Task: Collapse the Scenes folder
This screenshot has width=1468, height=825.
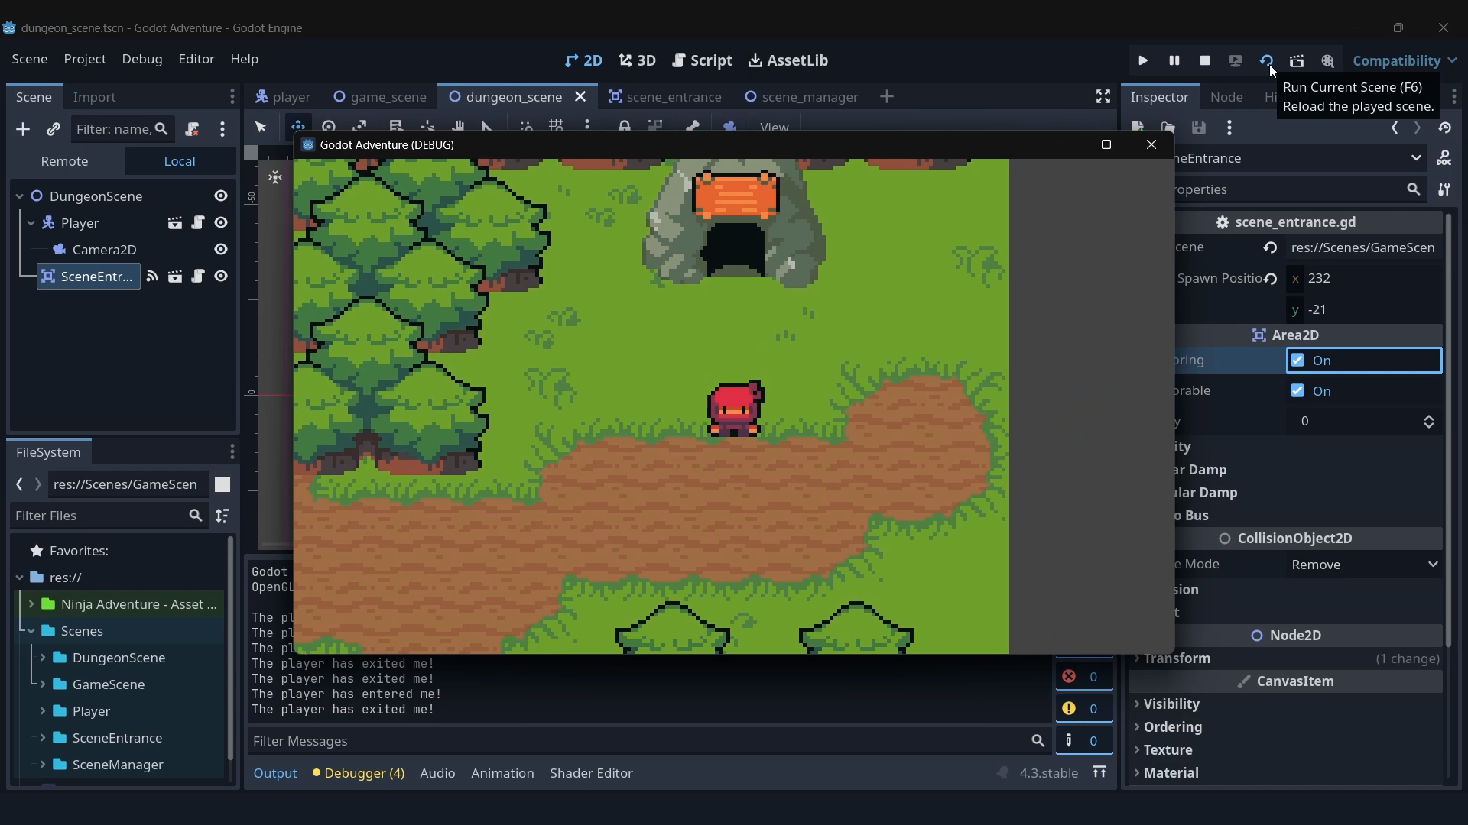Action: pyautogui.click(x=31, y=631)
